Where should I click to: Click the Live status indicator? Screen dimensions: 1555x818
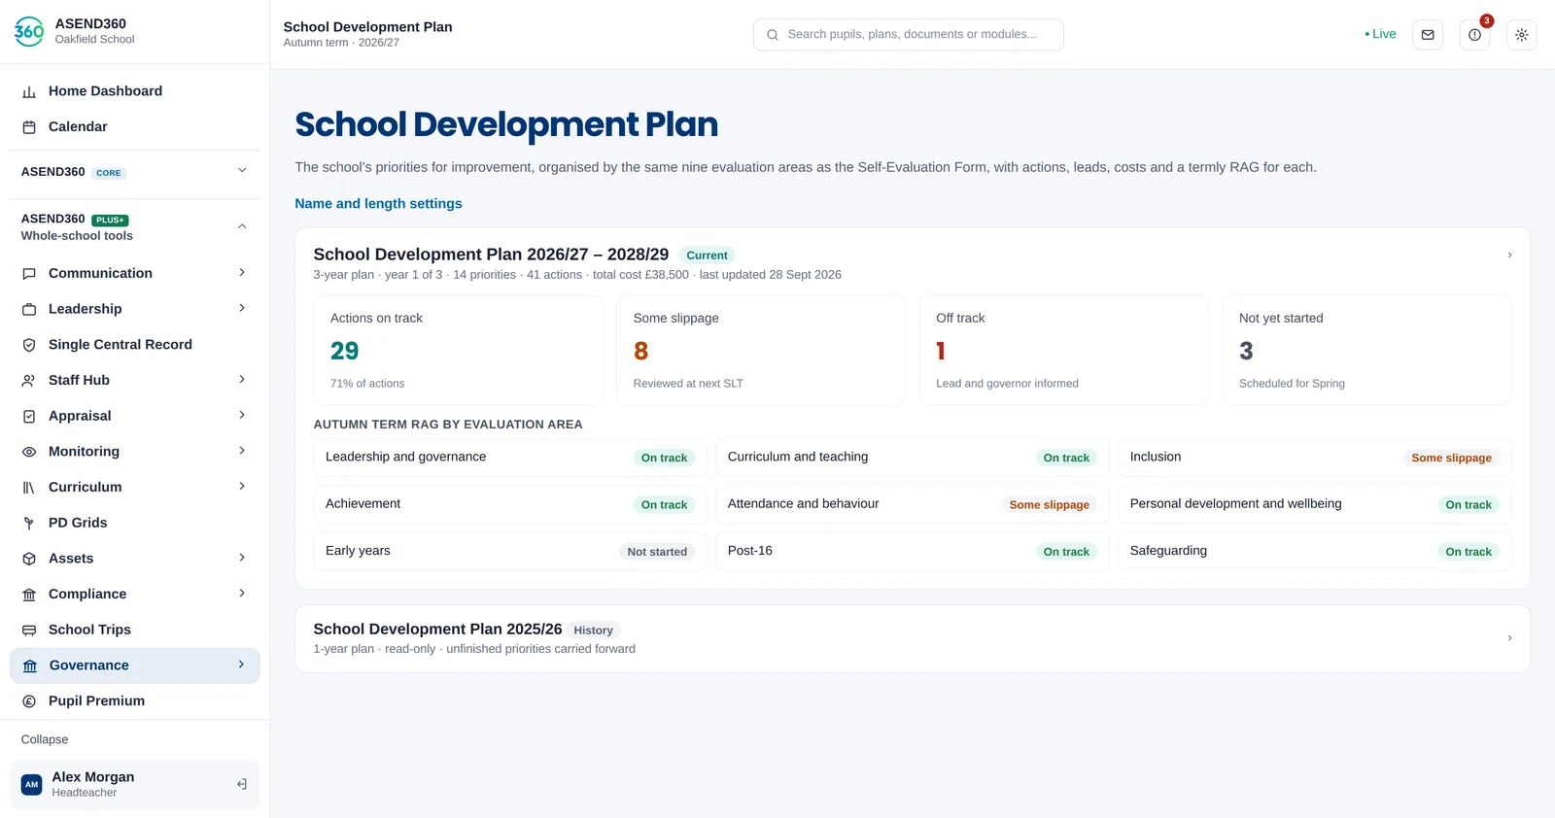pos(1380,34)
